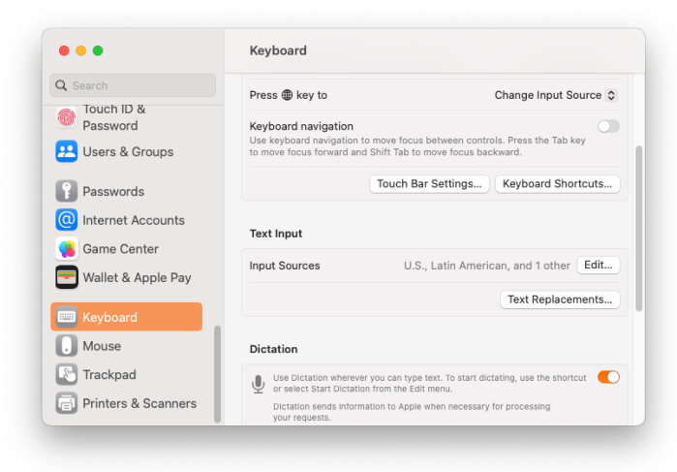Select the Internet Accounts @ icon

[67, 220]
